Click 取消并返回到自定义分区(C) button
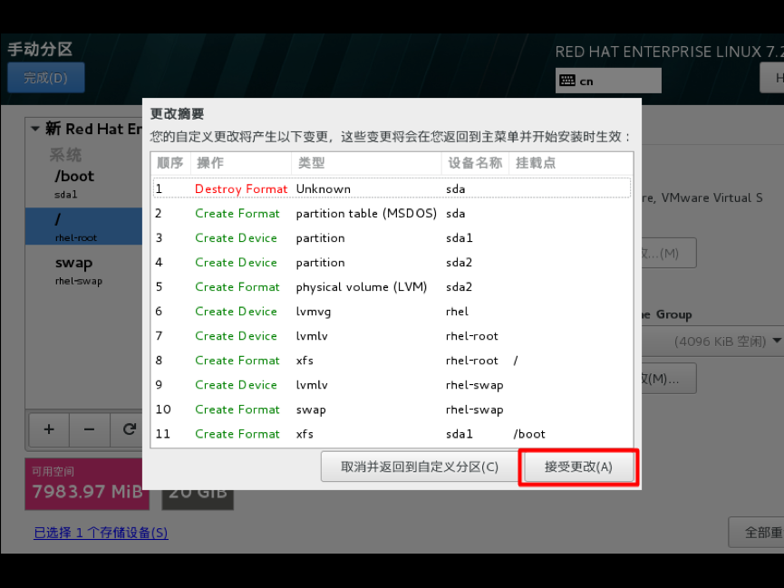 click(x=420, y=467)
